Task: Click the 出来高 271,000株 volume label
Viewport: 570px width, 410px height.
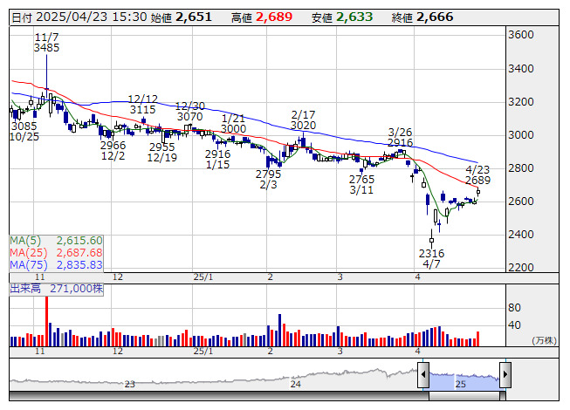Action: 57,289
